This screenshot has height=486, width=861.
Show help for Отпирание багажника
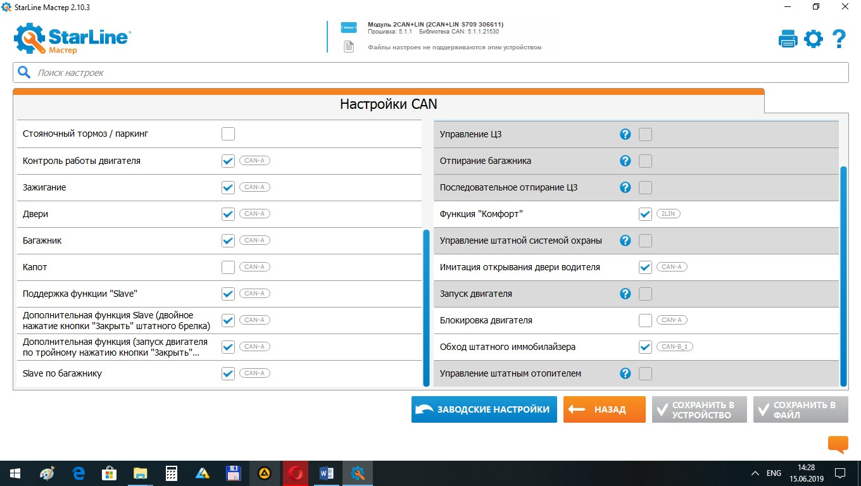tap(625, 161)
